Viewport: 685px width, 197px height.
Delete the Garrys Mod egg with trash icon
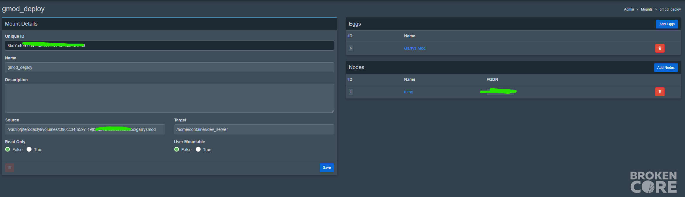point(660,48)
